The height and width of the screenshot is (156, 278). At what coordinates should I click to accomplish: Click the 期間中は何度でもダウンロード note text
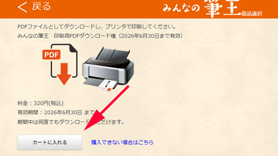[x=71, y=122]
